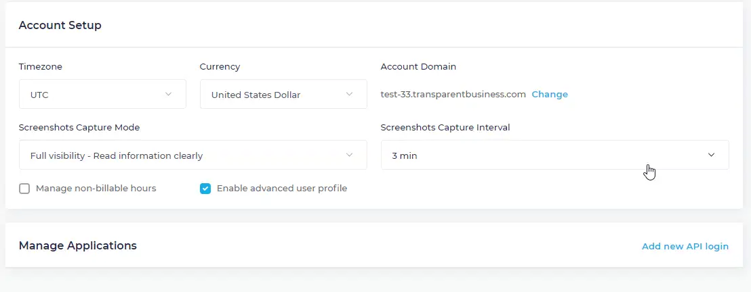
Task: Click the Manage Applications section heading
Action: [78, 245]
